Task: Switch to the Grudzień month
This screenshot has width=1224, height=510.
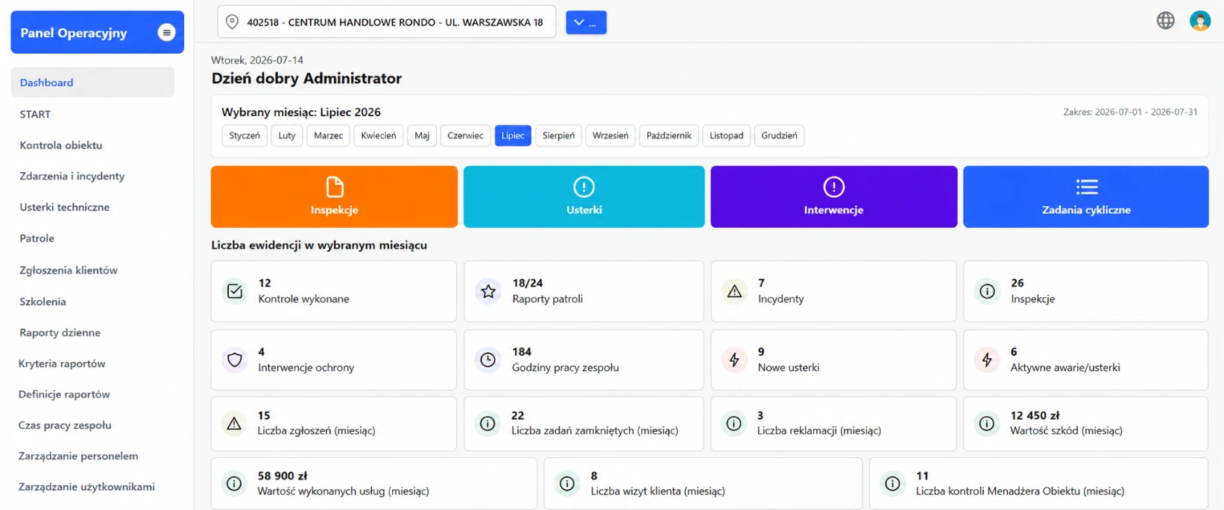Action: pyautogui.click(x=779, y=136)
